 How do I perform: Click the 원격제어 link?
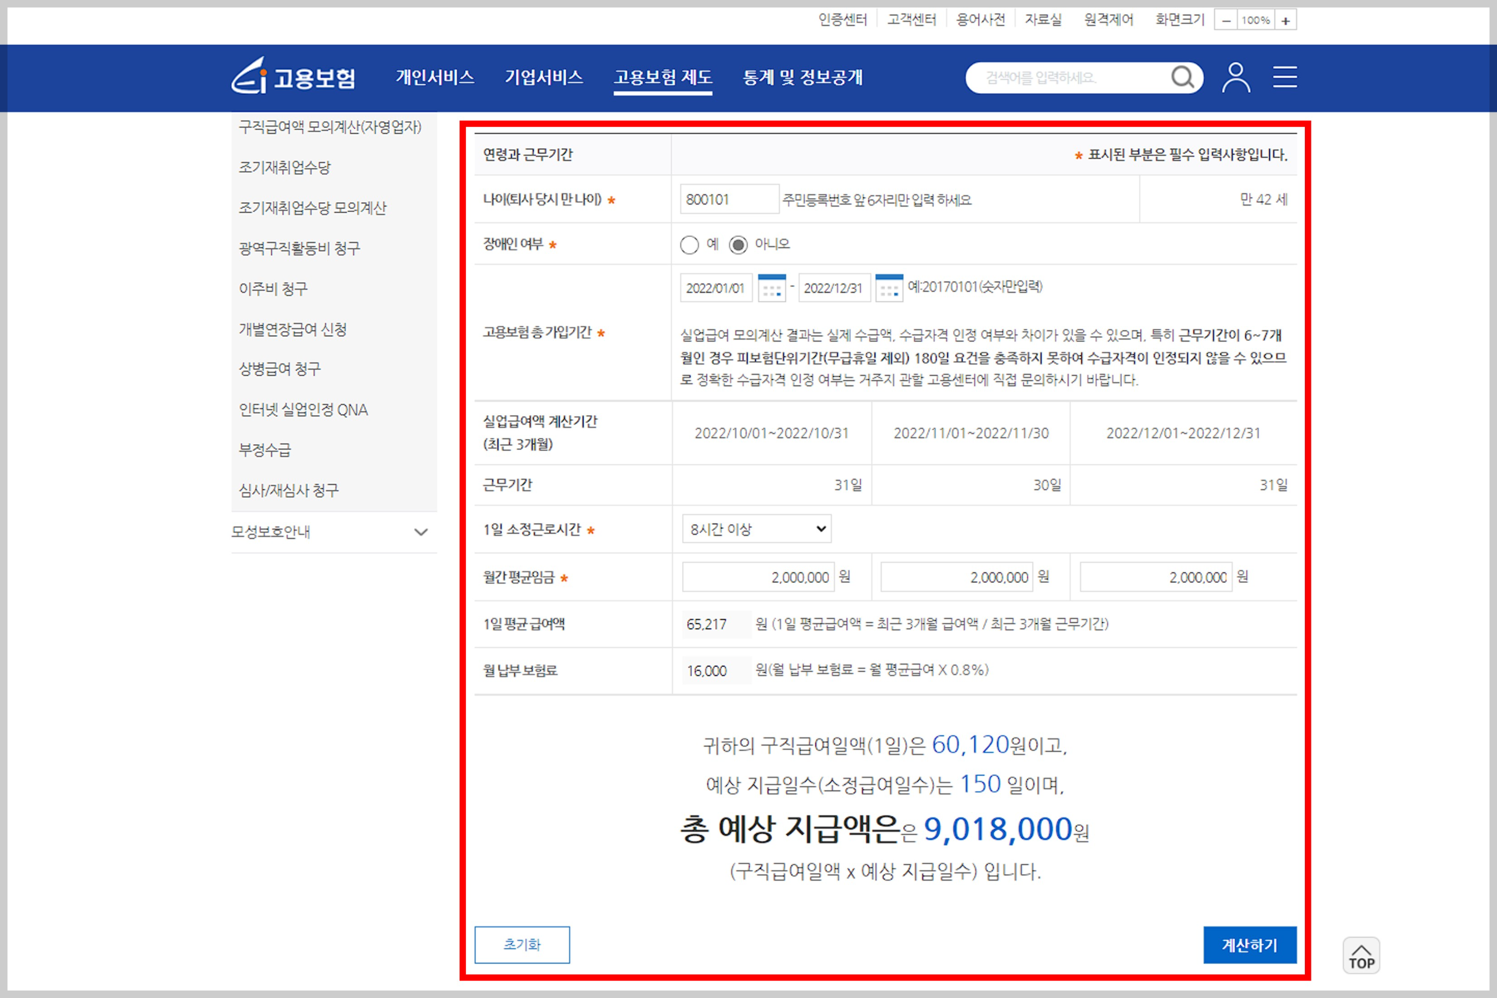pos(1109,20)
